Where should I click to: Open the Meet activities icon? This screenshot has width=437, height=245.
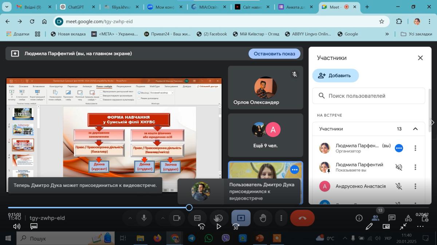[x=408, y=218]
